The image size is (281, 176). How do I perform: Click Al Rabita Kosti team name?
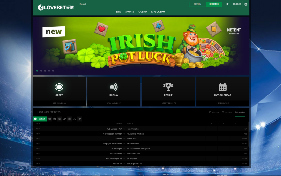pyautogui.click(x=133, y=154)
